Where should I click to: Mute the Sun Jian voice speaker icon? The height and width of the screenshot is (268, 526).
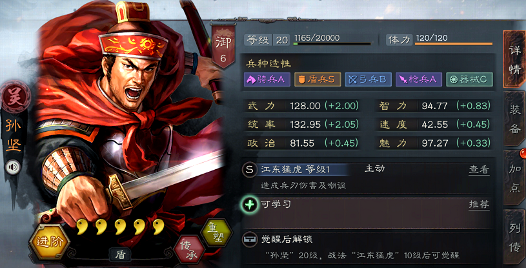pos(13,167)
